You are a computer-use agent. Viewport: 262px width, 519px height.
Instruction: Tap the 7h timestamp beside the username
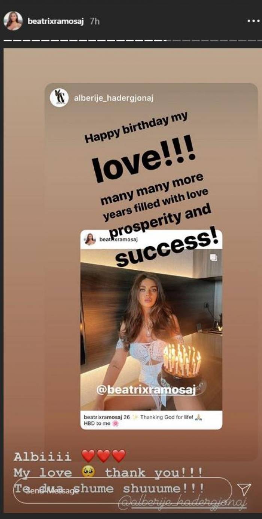coord(95,21)
